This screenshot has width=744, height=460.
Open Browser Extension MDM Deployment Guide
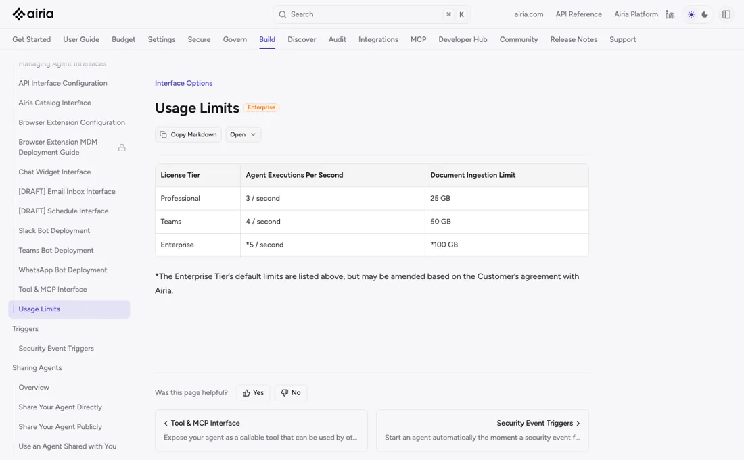[x=58, y=147]
